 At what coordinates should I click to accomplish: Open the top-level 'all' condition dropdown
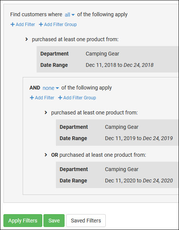click(70, 15)
